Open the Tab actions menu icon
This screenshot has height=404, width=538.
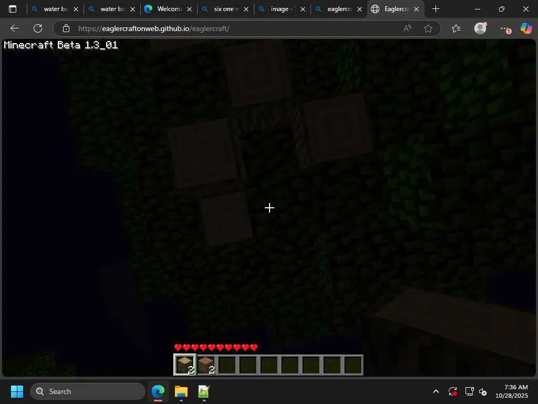click(13, 9)
